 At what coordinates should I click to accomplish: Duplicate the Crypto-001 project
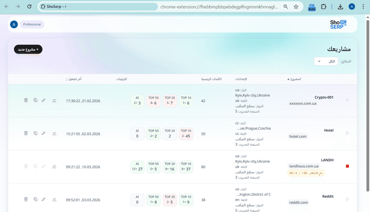(x=35, y=100)
